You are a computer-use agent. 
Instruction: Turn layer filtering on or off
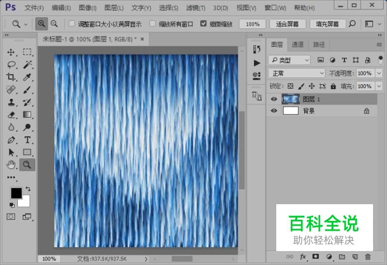(380, 60)
